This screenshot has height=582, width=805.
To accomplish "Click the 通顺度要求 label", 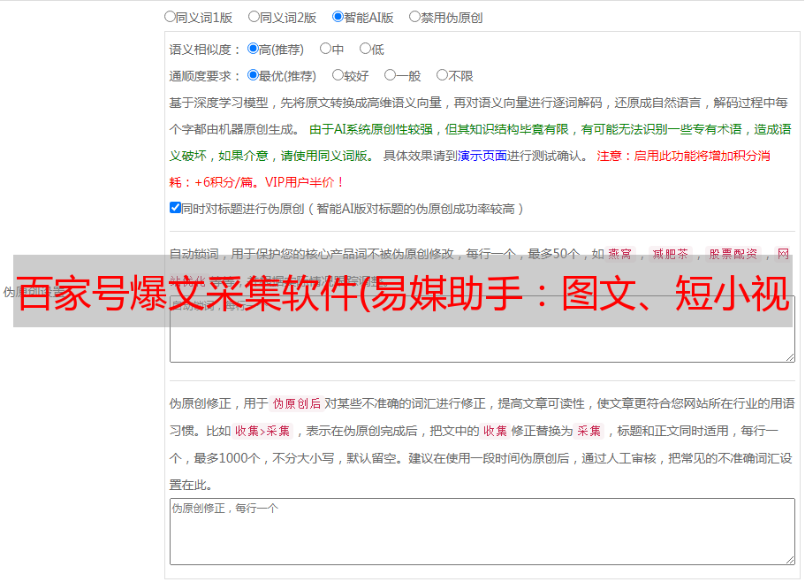I will coord(205,76).
